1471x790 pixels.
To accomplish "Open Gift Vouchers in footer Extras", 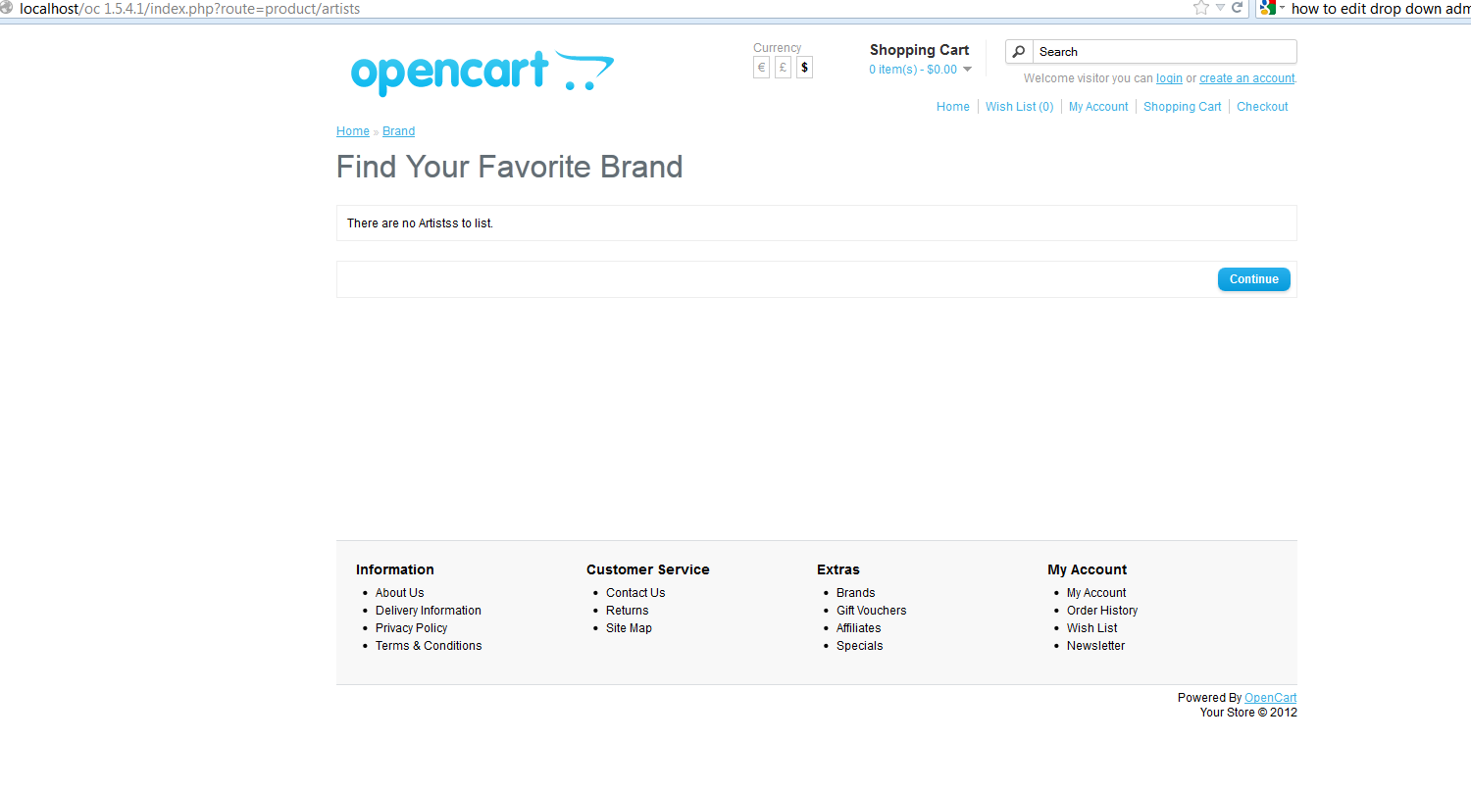I will coord(872,611).
